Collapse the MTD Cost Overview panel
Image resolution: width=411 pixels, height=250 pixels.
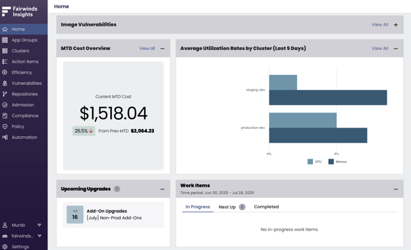tap(163, 49)
